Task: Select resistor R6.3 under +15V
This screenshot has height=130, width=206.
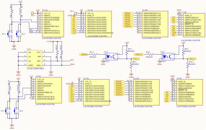Action: tap(183, 52)
